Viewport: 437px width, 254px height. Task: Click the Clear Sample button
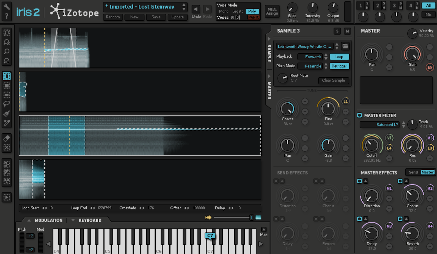(334, 80)
